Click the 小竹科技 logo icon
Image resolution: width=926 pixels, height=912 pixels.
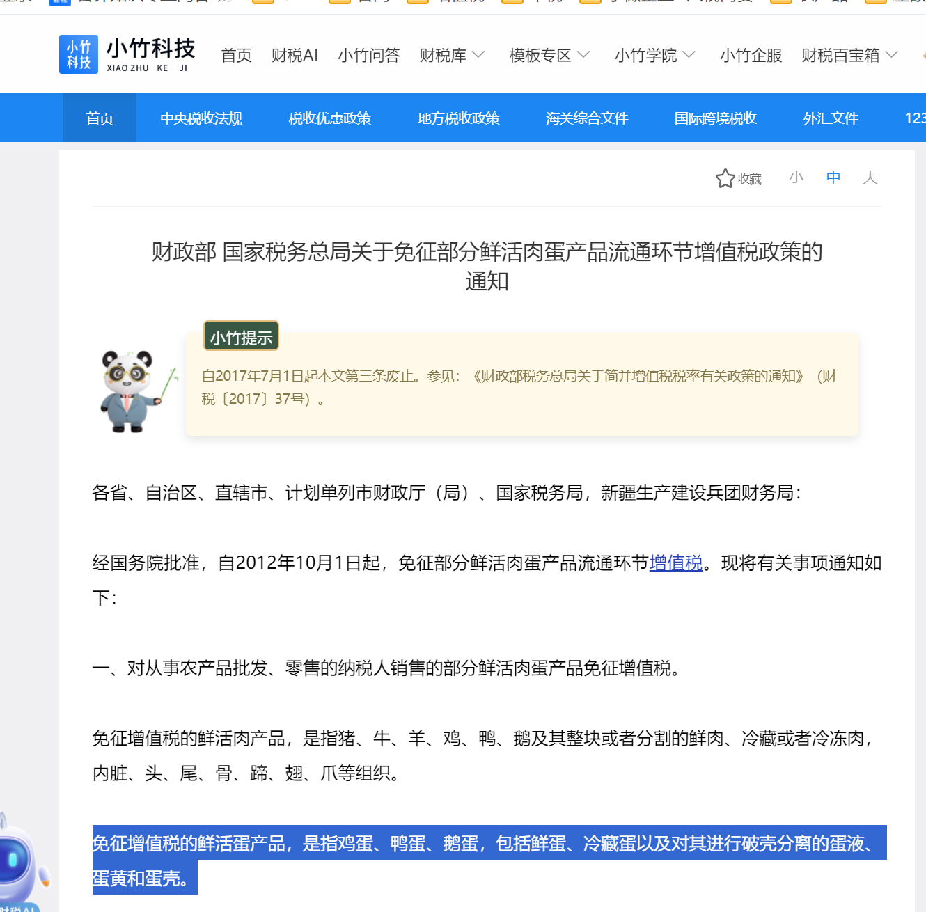(78, 54)
